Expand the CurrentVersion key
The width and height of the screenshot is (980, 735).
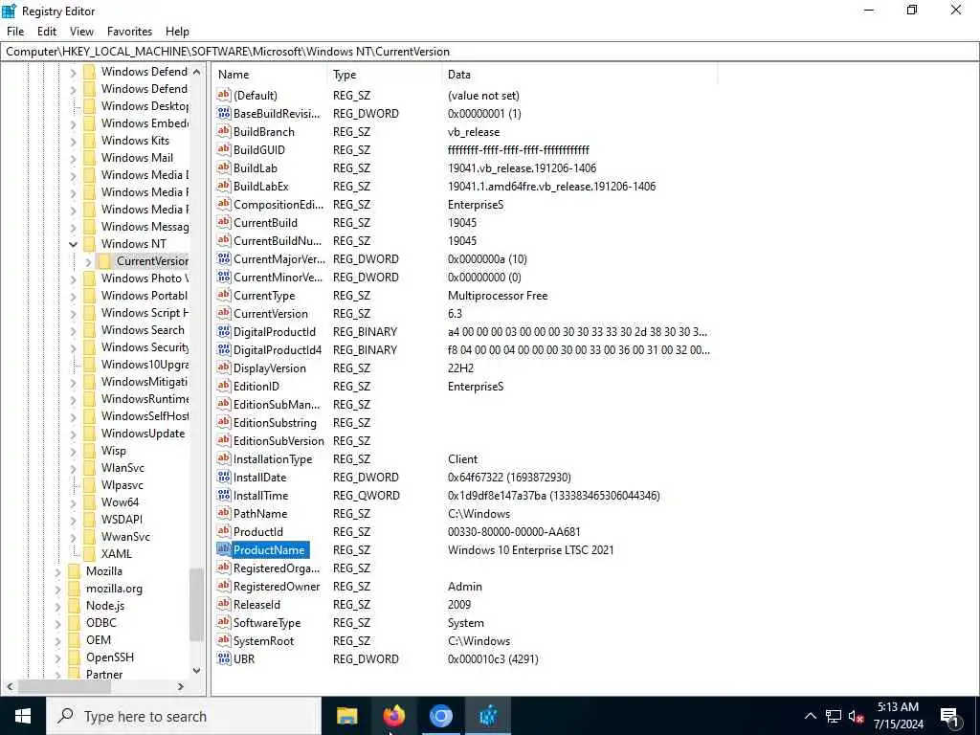(88, 261)
